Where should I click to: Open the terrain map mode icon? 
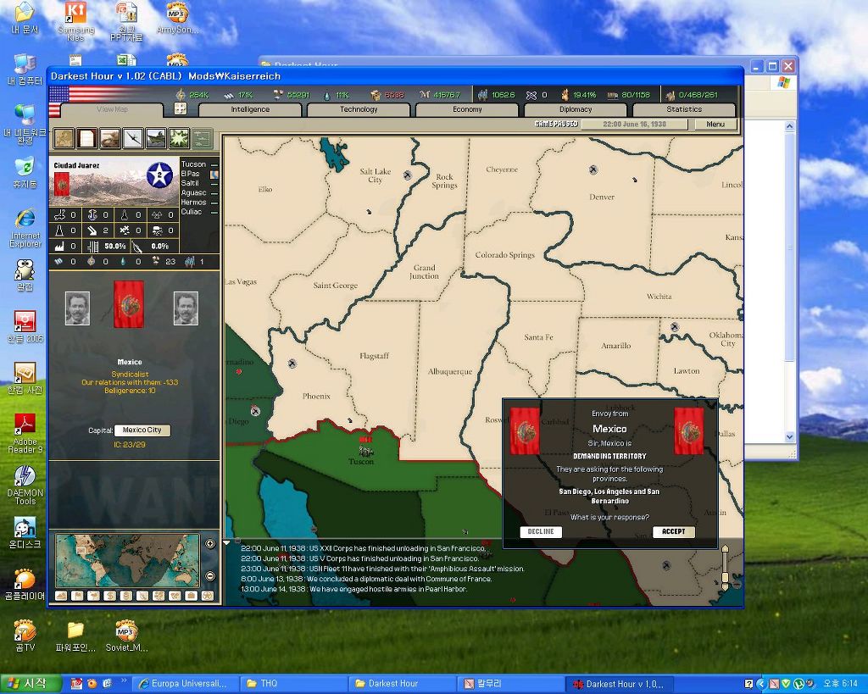(x=61, y=596)
